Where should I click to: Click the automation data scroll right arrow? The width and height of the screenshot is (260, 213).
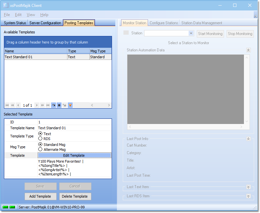tap(241, 127)
